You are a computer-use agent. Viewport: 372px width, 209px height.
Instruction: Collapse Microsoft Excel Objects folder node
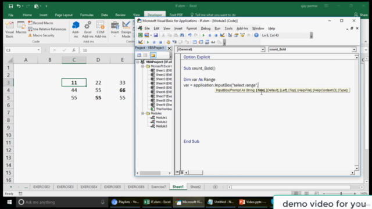click(x=142, y=66)
